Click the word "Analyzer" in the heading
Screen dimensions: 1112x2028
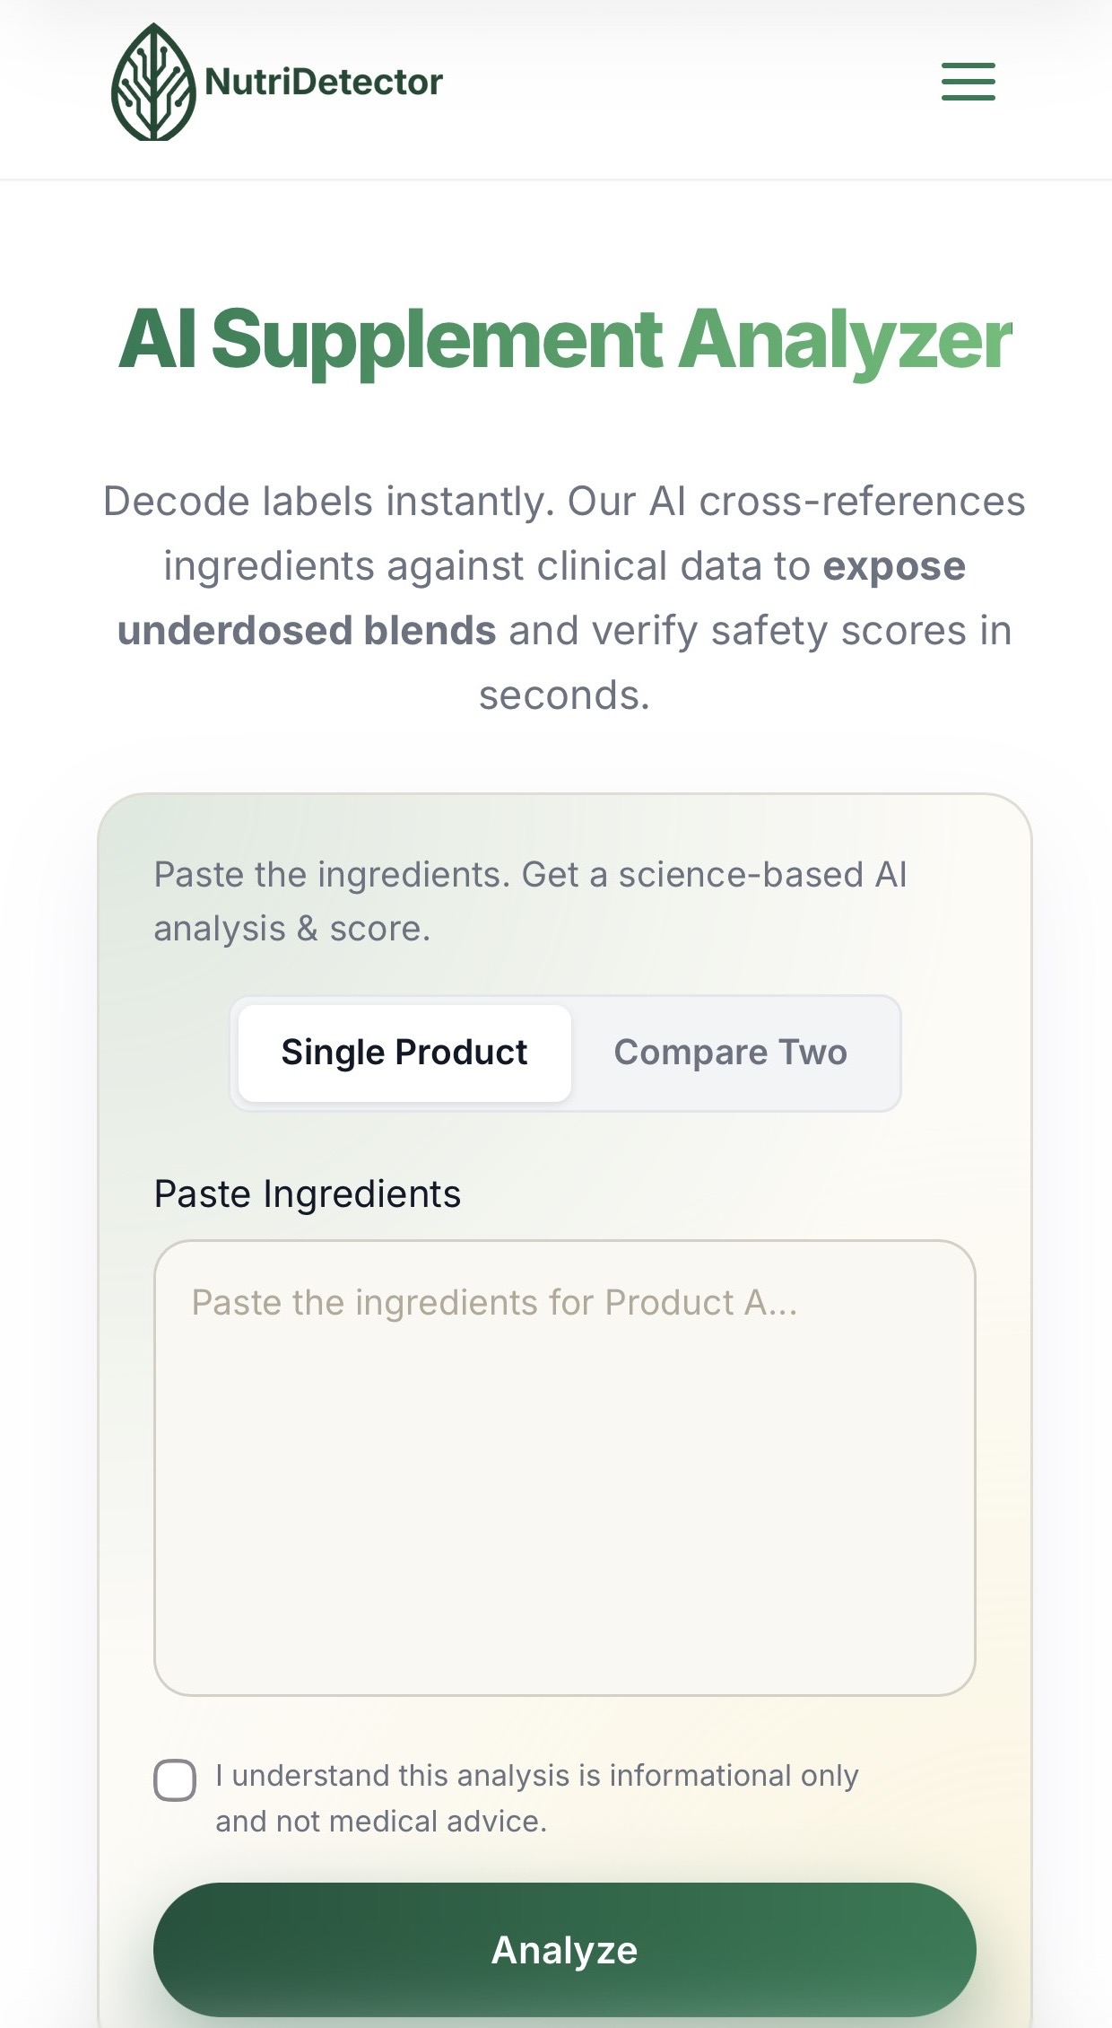pyautogui.click(x=844, y=339)
